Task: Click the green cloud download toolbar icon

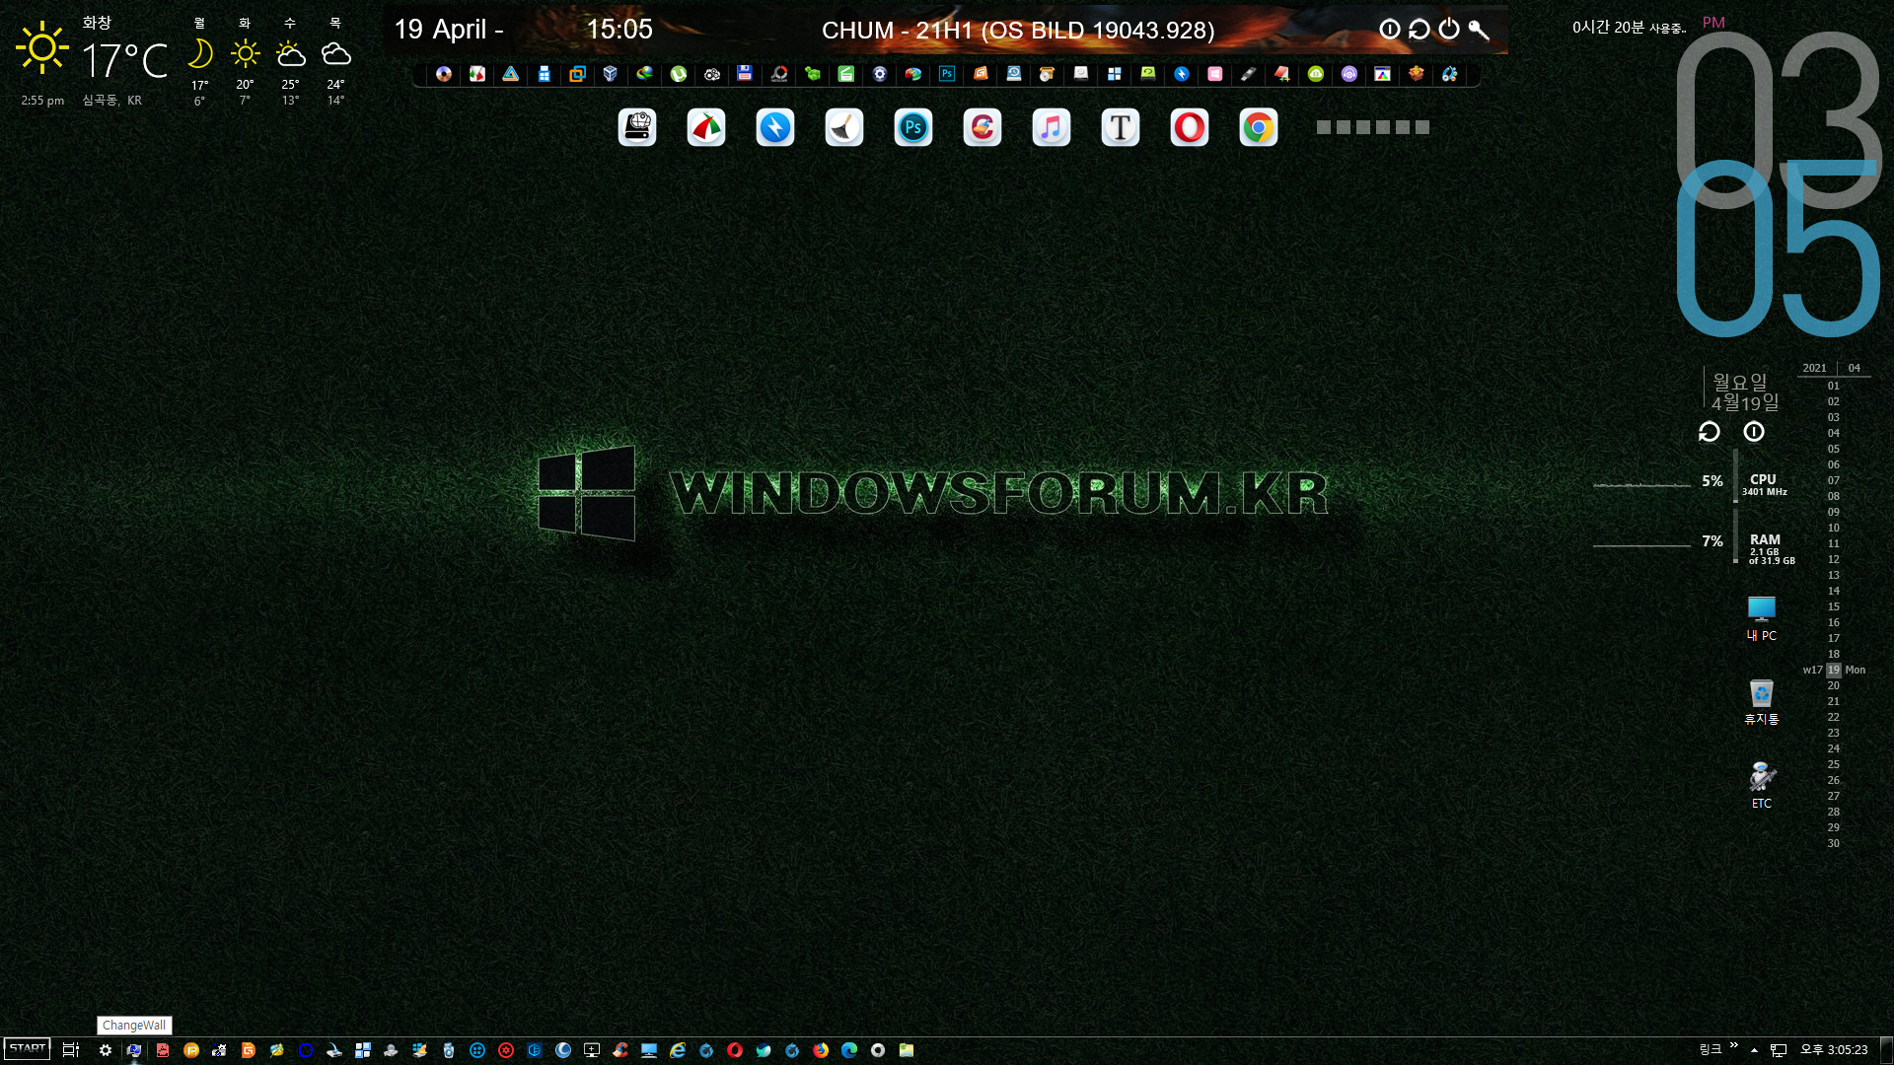Action: (x=1316, y=74)
